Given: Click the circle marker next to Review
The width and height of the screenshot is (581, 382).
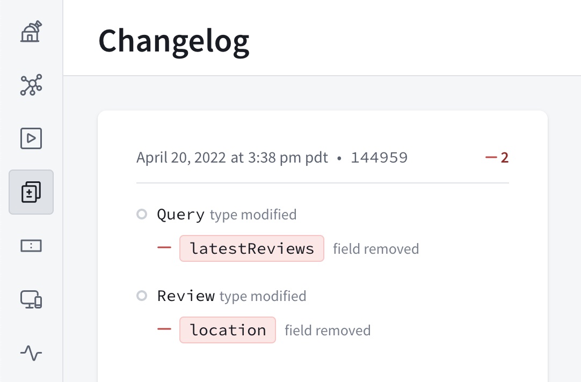Looking at the screenshot, I should (x=141, y=296).
